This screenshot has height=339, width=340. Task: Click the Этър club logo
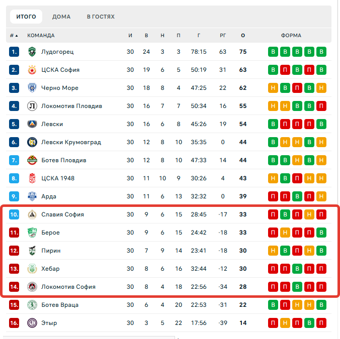(32, 323)
